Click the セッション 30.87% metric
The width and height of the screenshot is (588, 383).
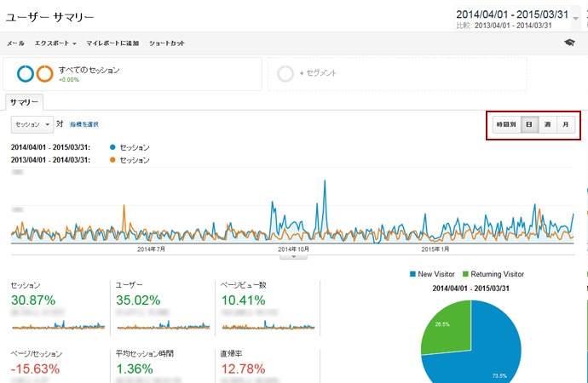pyautogui.click(x=33, y=300)
